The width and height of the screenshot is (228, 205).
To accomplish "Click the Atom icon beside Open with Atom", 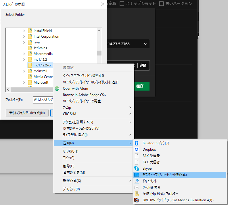I will pos(57,89).
